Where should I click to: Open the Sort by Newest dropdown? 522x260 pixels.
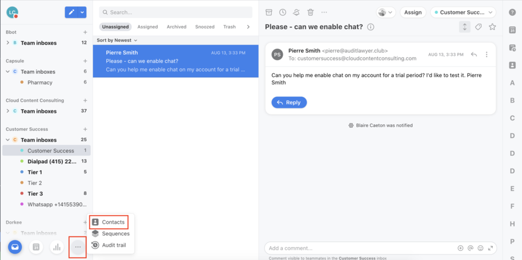pyautogui.click(x=117, y=40)
